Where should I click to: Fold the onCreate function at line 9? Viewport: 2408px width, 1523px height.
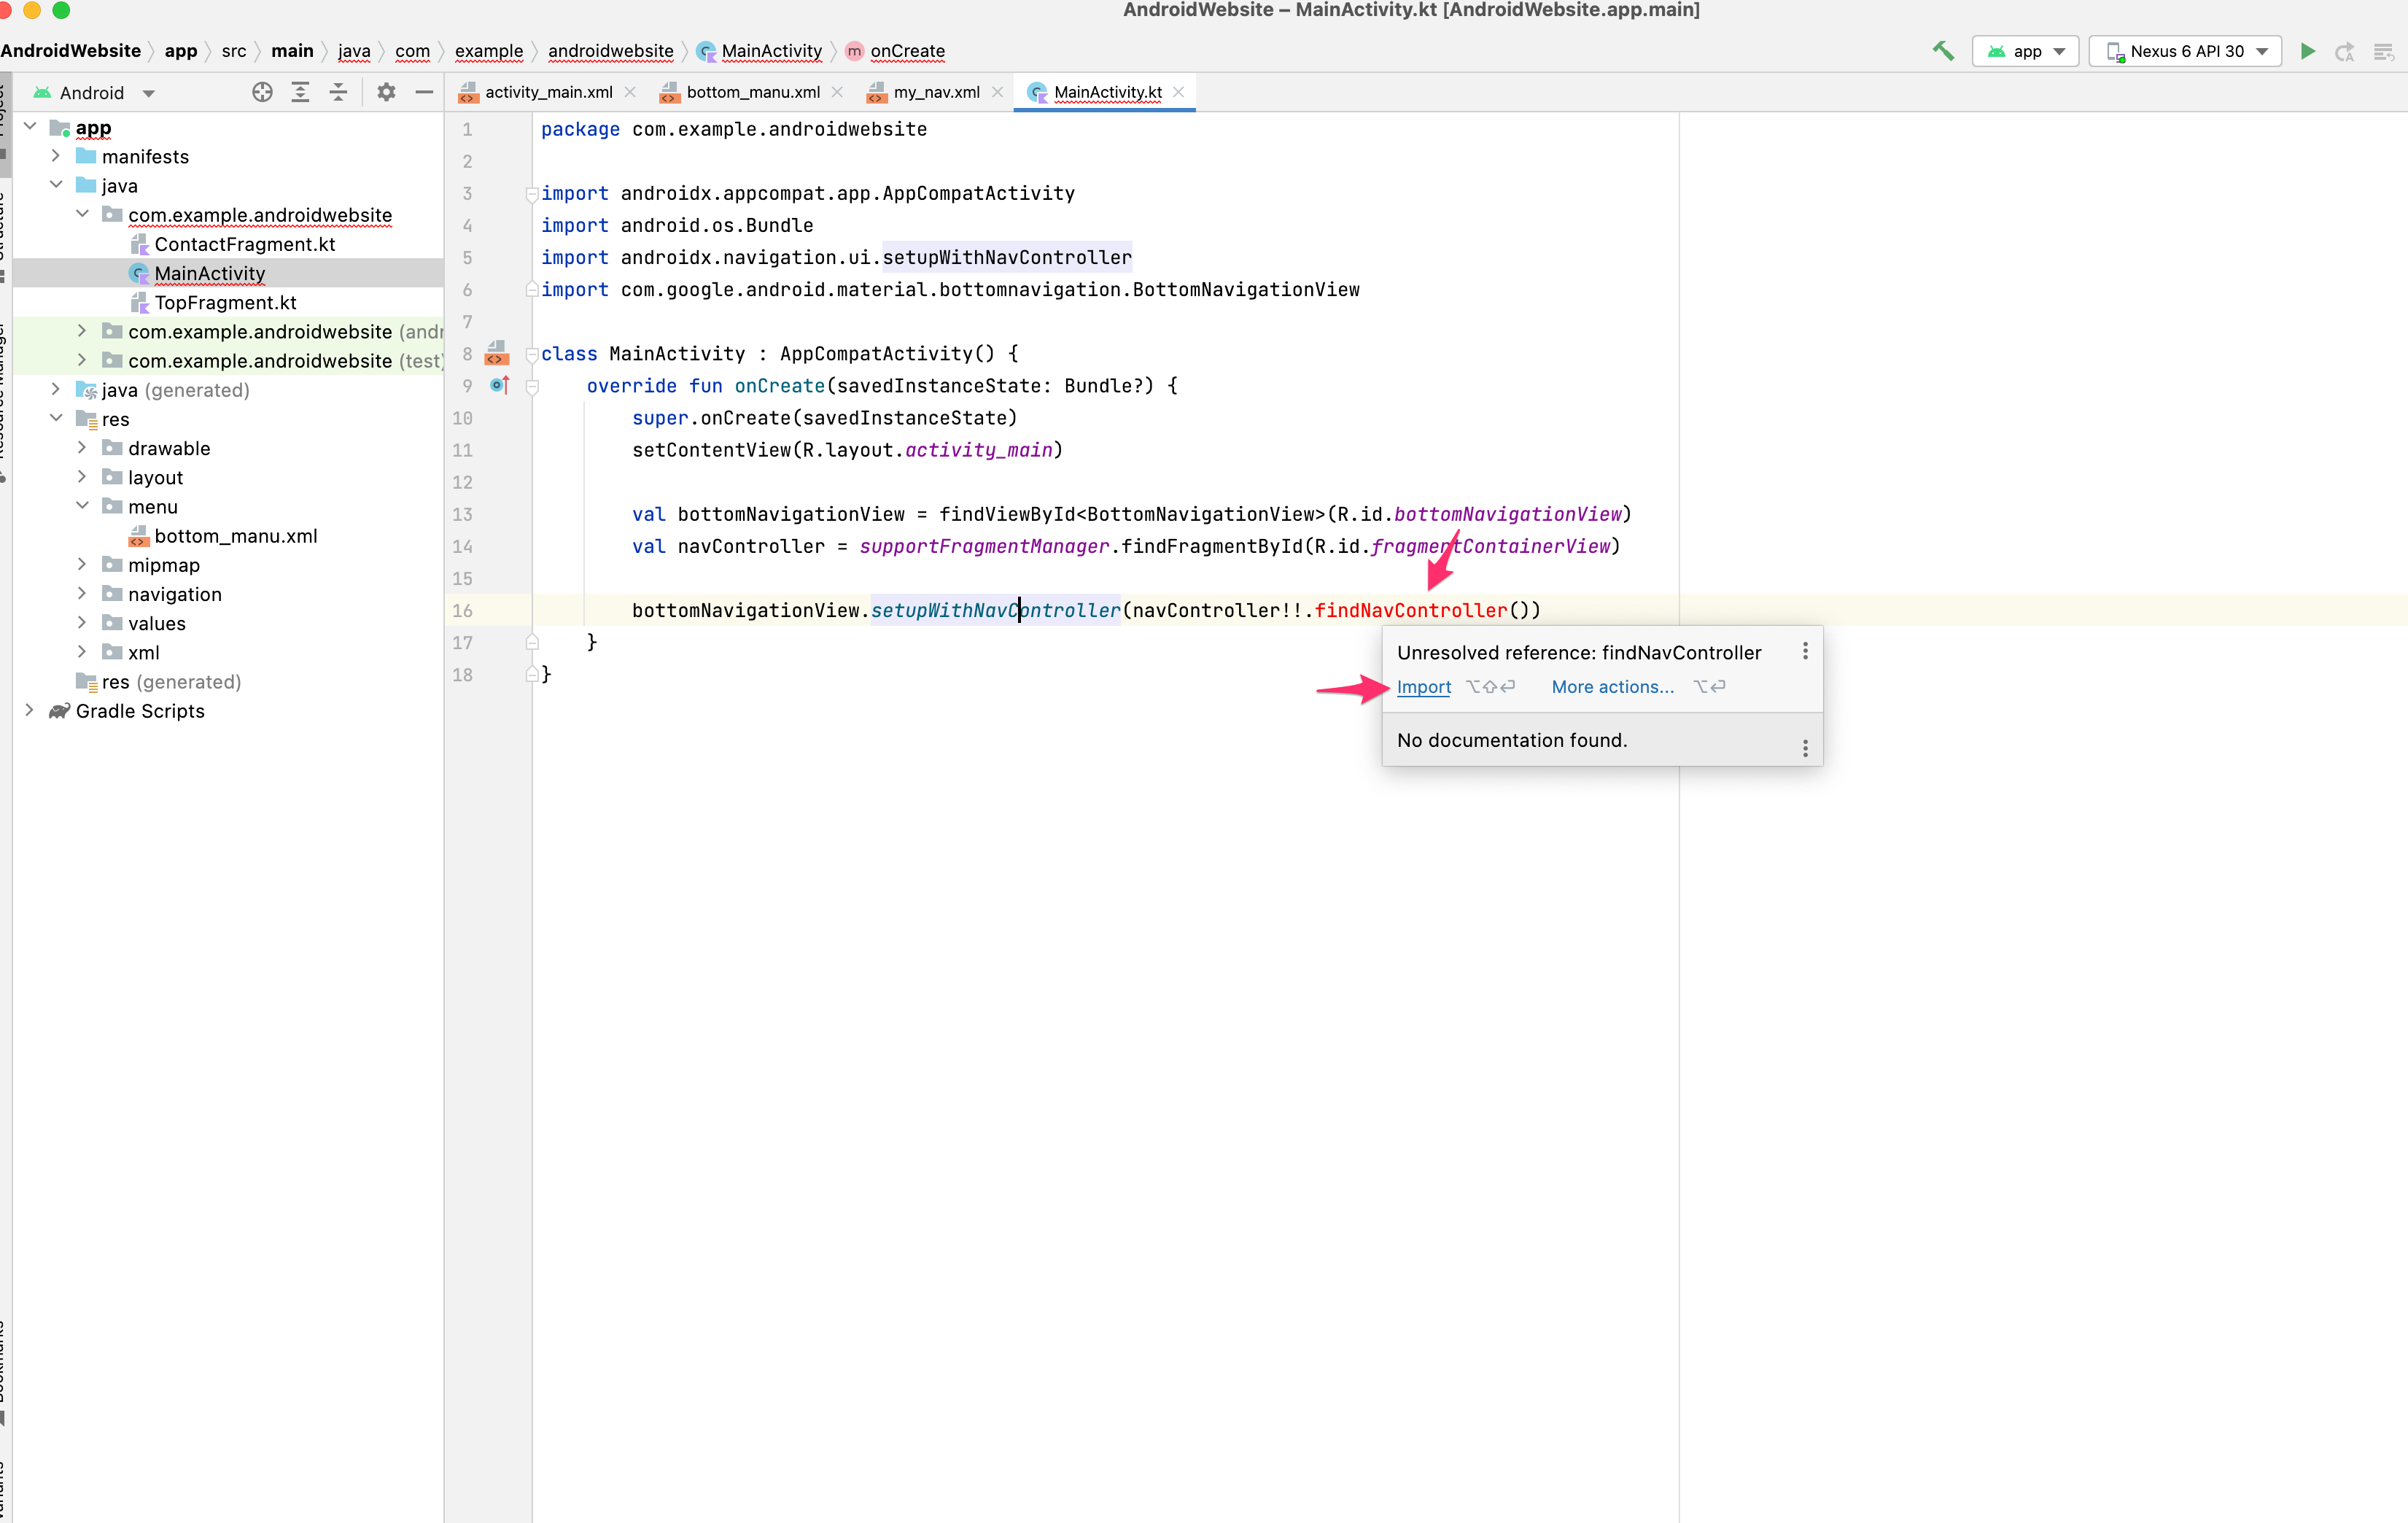[532, 386]
